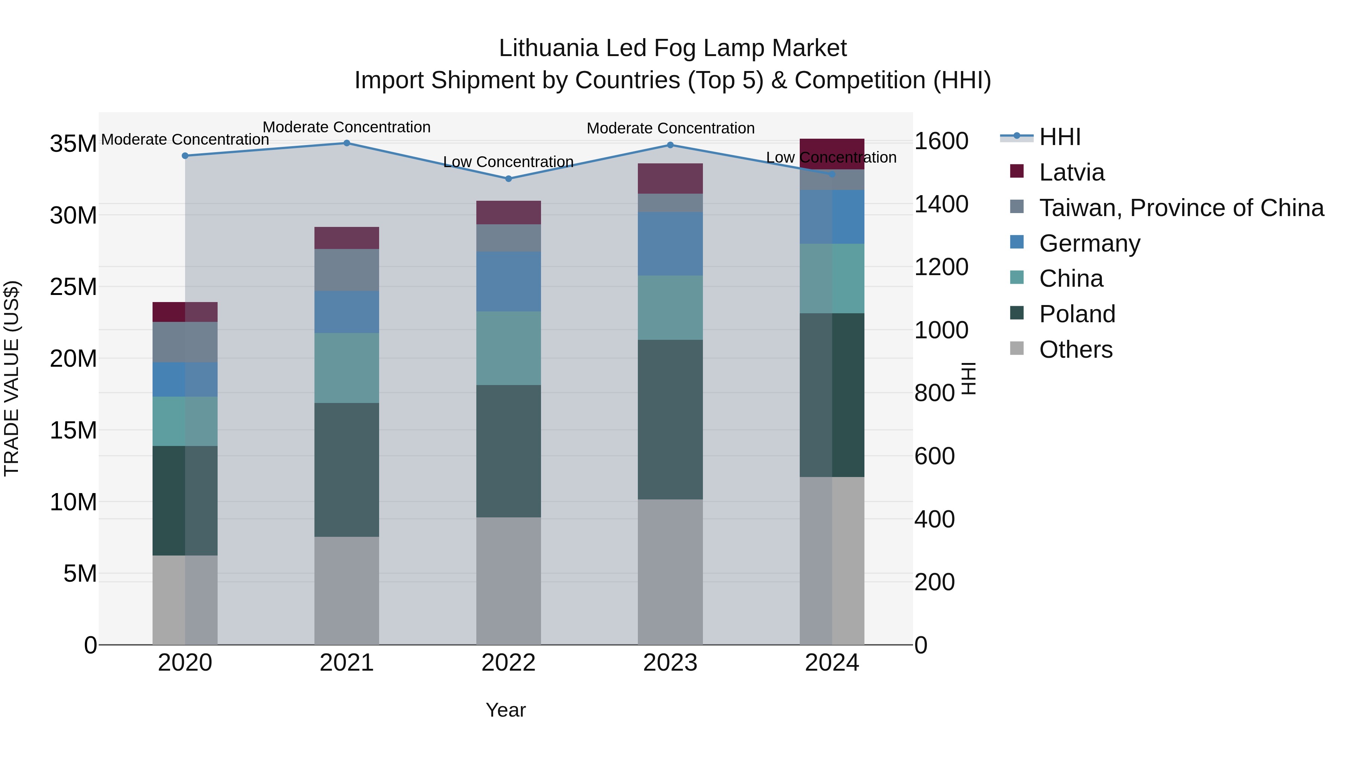
Task: Select the 2023 HHI data point
Action: (x=670, y=145)
